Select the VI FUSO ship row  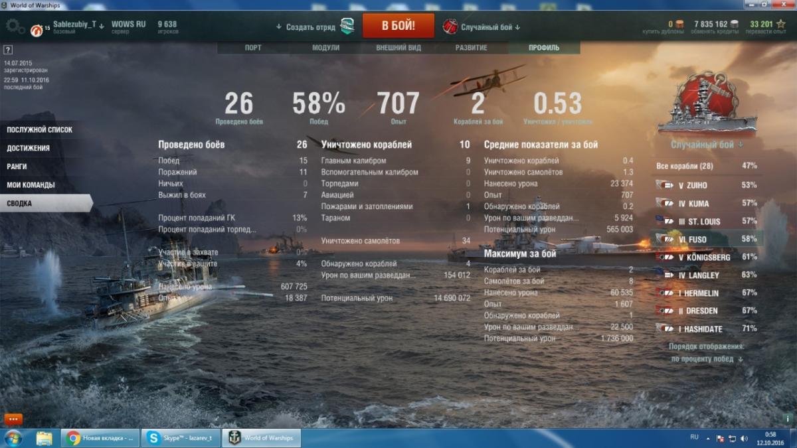click(x=707, y=239)
